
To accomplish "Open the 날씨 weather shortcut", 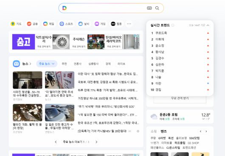I will pyautogui.click(x=84, y=24).
